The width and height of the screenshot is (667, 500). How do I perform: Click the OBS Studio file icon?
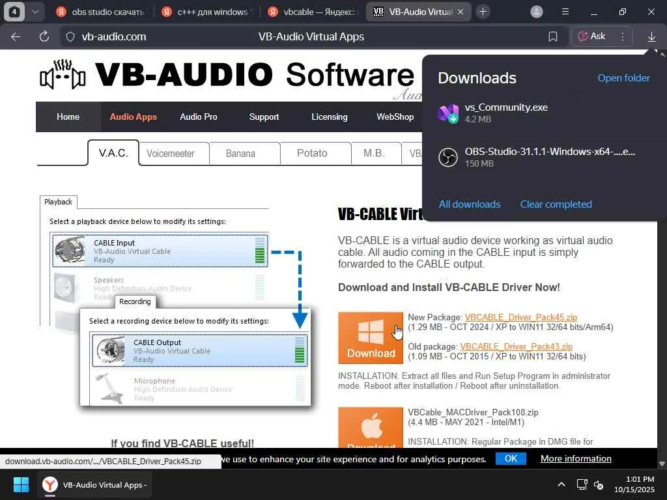point(448,158)
